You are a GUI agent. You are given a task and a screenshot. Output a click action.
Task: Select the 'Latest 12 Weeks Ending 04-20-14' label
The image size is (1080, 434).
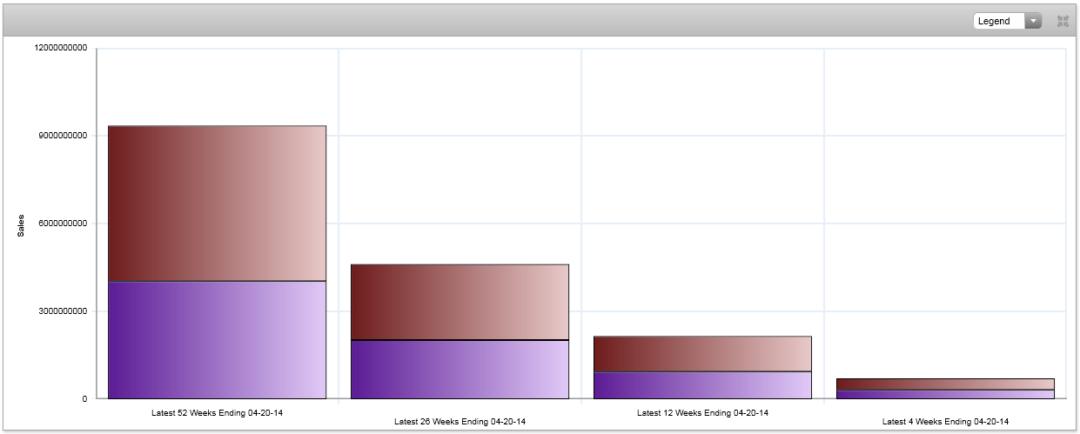tap(702, 412)
